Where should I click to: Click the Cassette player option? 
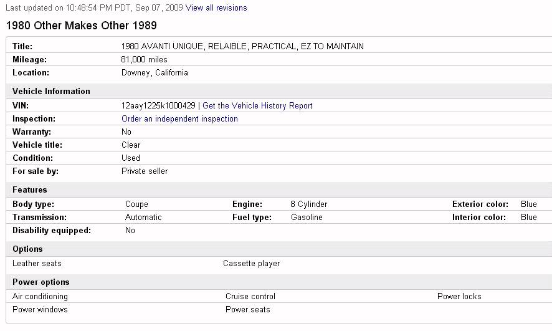click(x=251, y=264)
